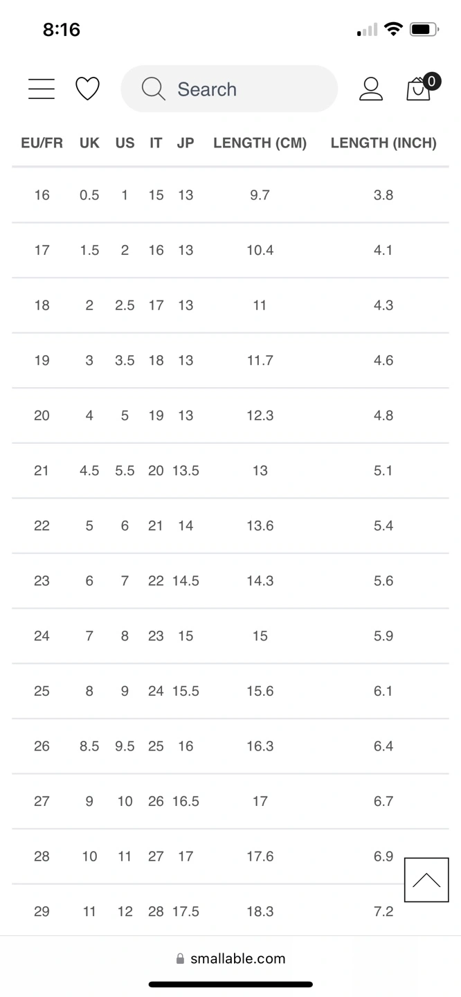461x997 pixels.
Task: Select the LENGTH (CM) column header
Action: [x=260, y=143]
